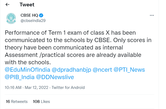Open the CBSE HQ display name

pyautogui.click(x=29, y=15)
